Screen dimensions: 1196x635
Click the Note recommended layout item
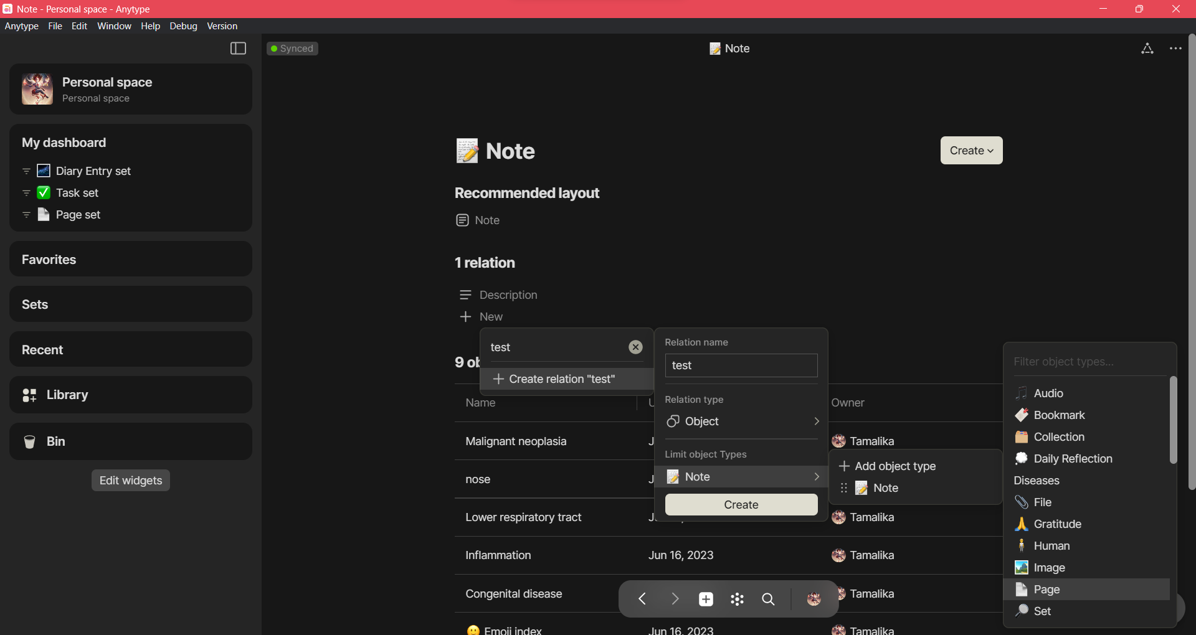point(478,220)
